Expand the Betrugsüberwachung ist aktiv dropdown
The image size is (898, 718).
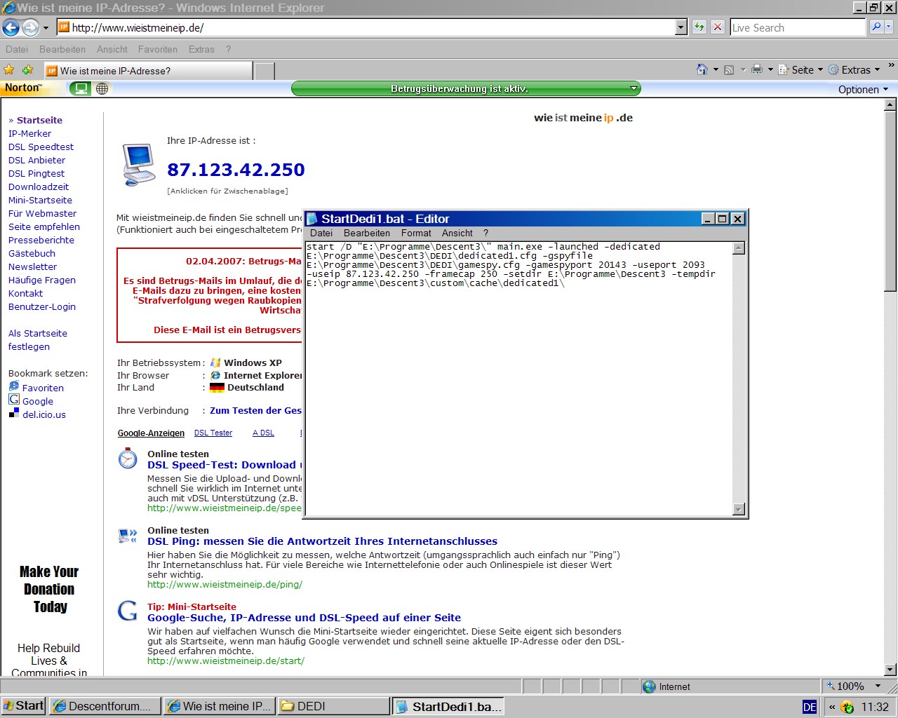click(x=634, y=88)
